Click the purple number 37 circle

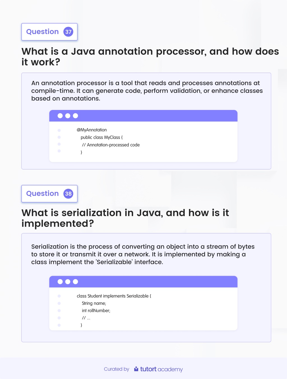pyautogui.click(x=68, y=32)
